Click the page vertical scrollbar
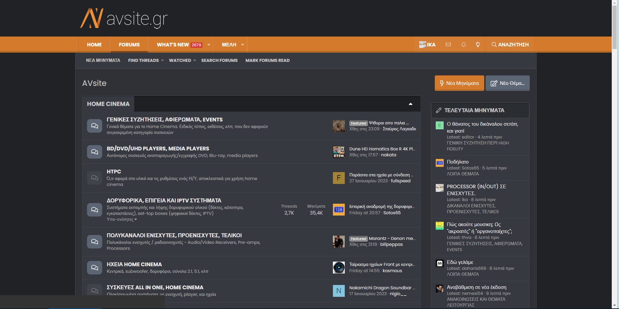 (x=614, y=27)
